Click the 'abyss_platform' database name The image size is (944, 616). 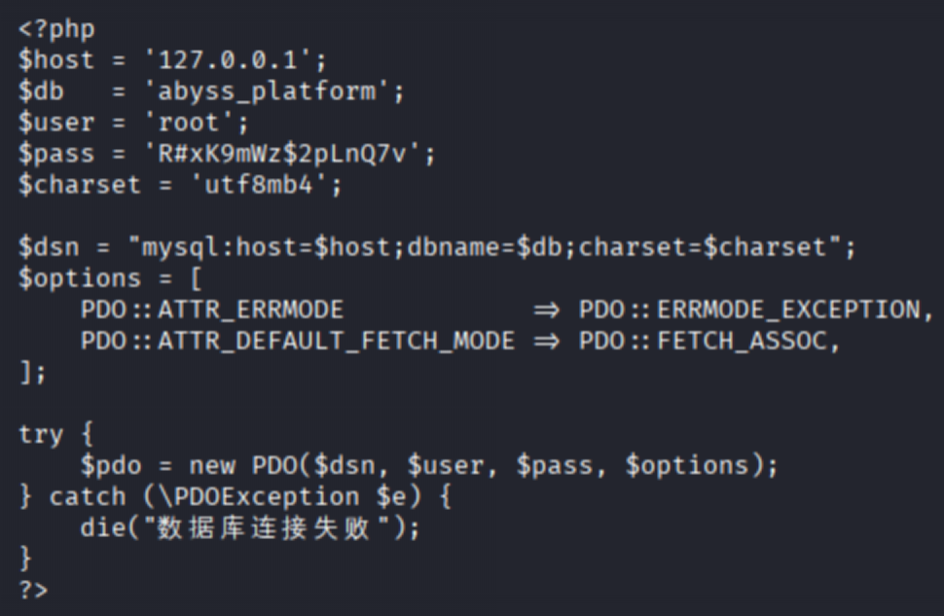(x=268, y=91)
